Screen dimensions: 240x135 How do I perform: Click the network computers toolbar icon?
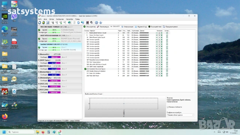82,22
